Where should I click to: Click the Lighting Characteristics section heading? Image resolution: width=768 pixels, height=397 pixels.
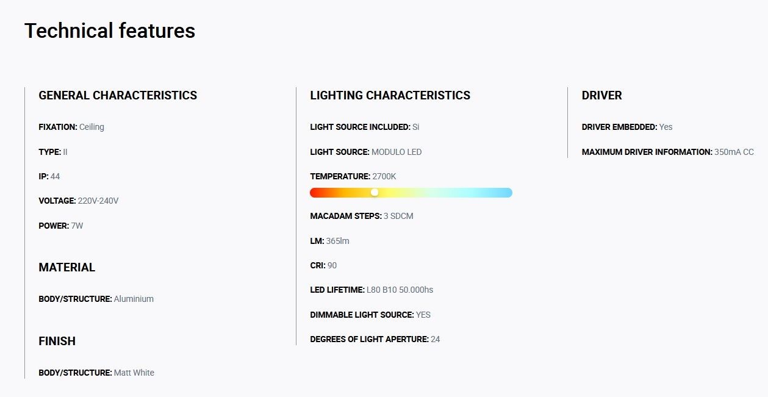click(x=390, y=95)
